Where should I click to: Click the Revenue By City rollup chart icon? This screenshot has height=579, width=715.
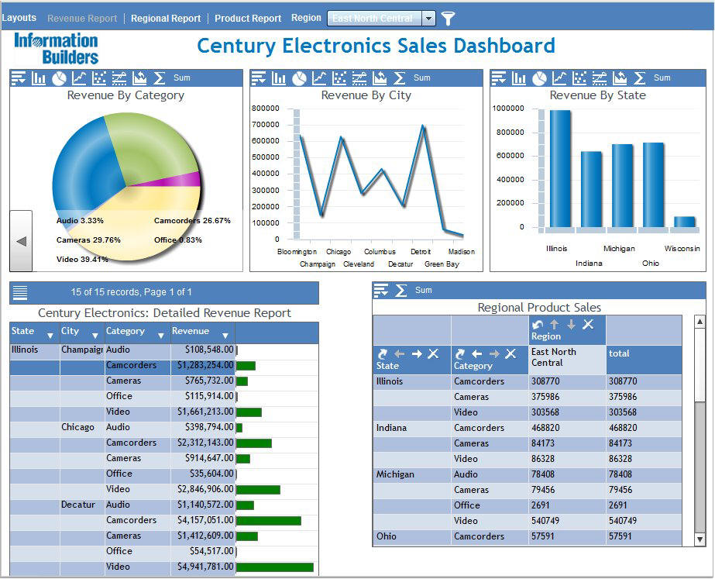coord(380,78)
